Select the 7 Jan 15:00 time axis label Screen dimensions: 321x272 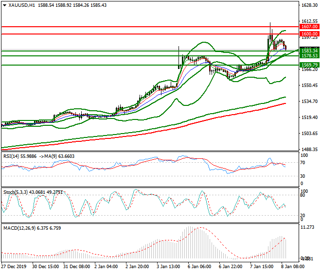[262, 267]
